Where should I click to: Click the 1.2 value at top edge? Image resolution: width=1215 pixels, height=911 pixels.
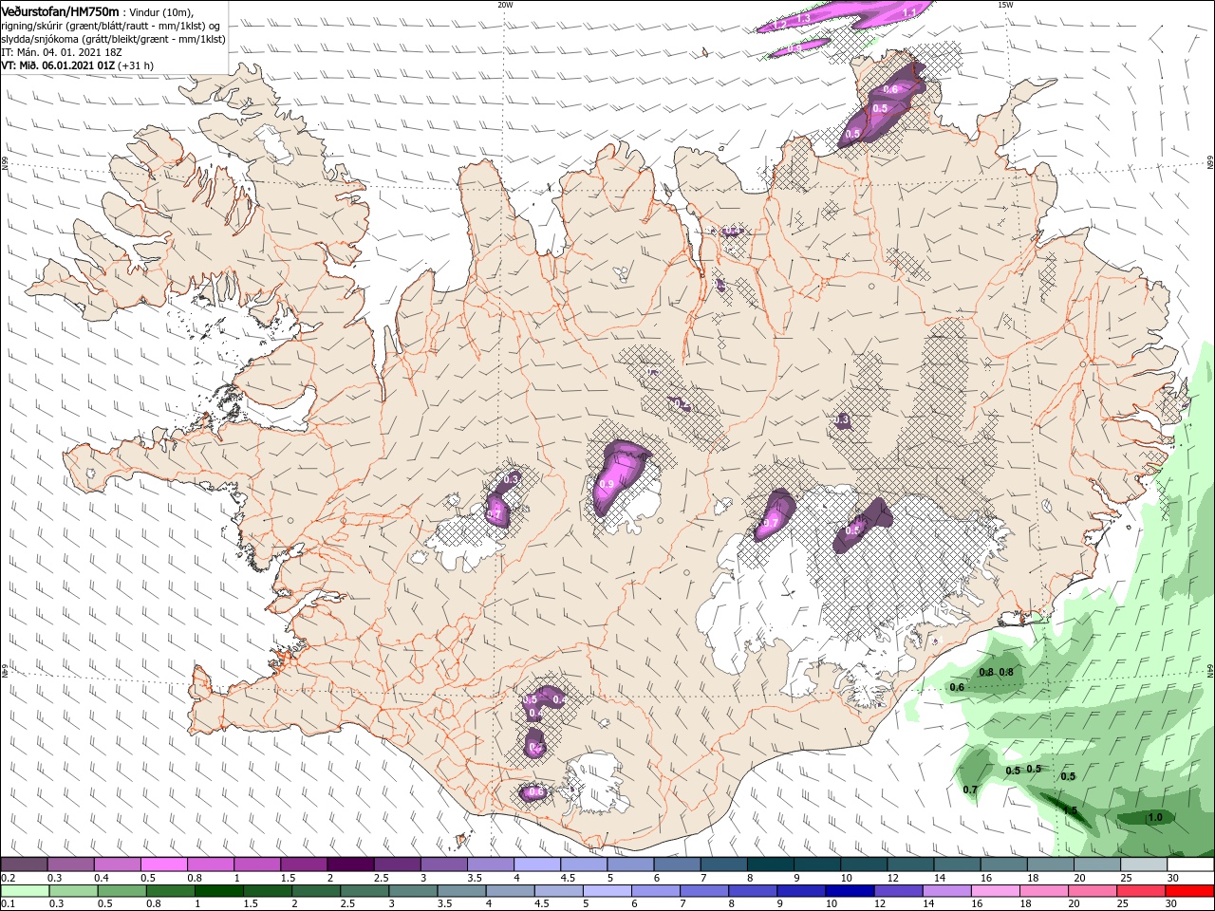pos(780,23)
